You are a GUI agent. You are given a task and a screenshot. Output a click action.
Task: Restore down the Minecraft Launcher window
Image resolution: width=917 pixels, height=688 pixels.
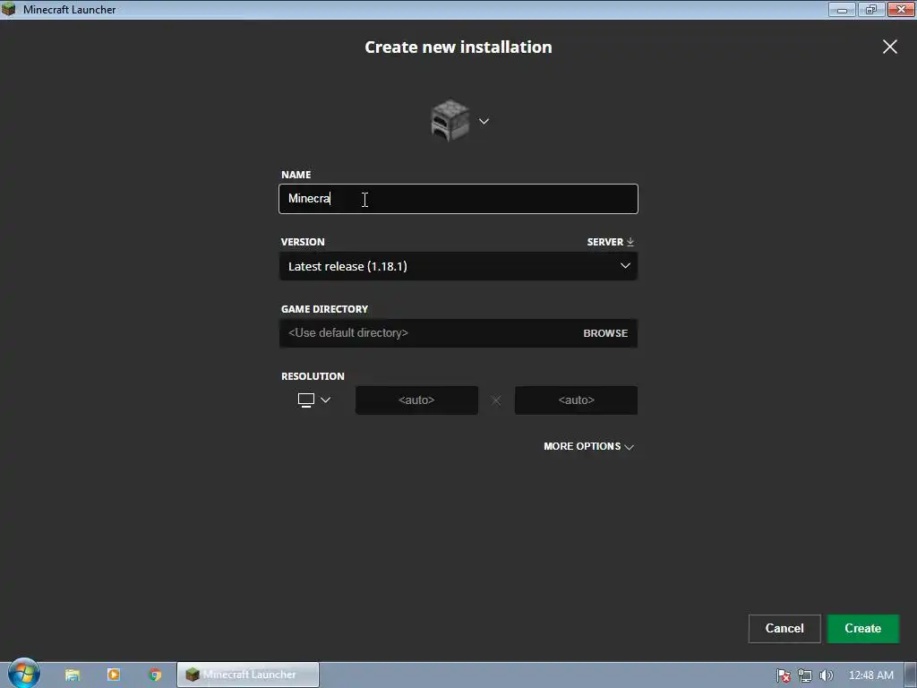(871, 9)
